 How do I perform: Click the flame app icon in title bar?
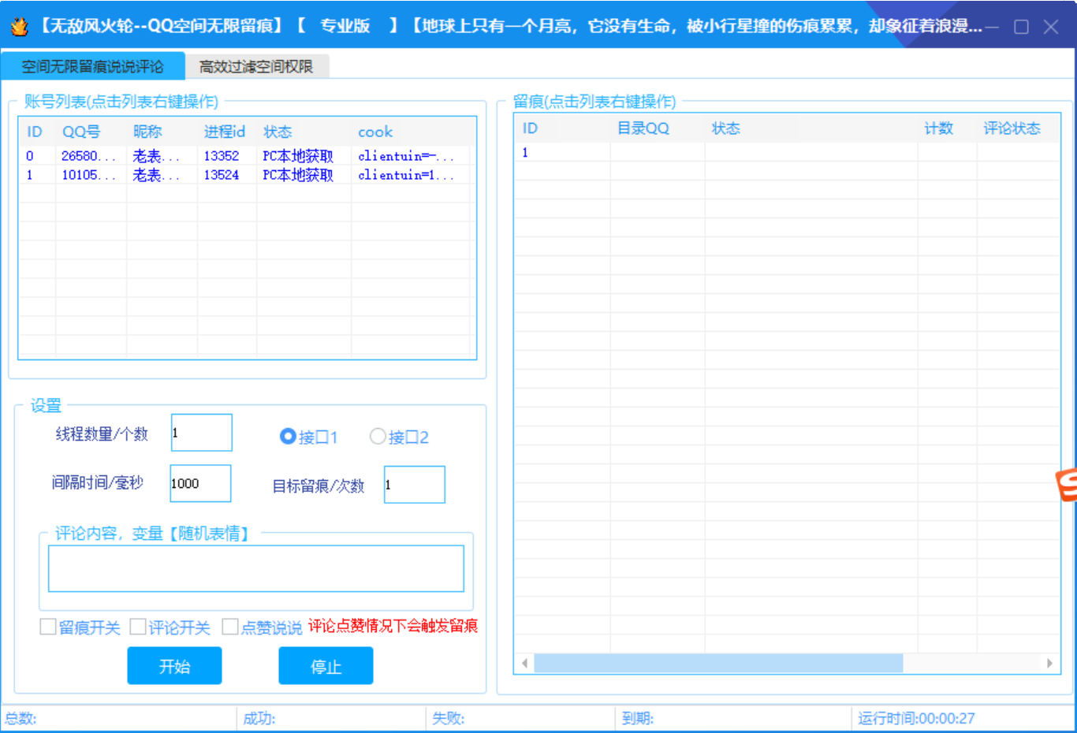[19, 26]
